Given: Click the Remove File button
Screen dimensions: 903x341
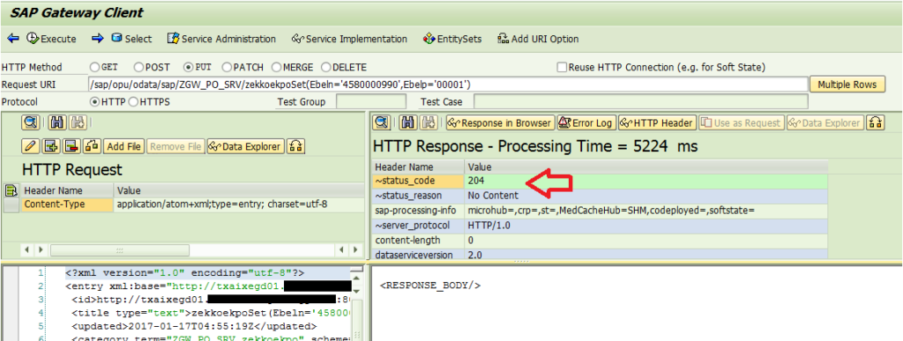Looking at the screenshot, I should tap(175, 146).
